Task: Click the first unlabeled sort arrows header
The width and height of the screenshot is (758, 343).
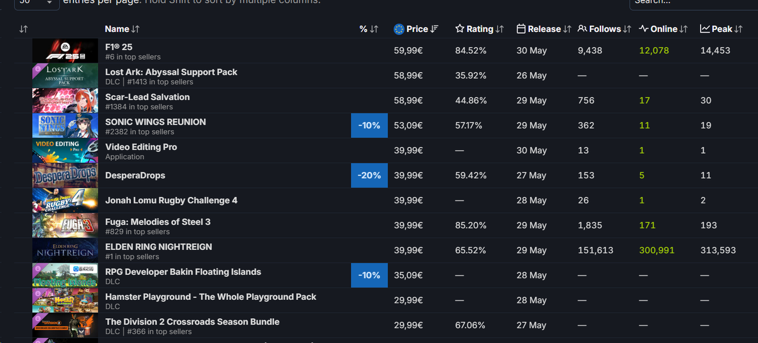Action: pyautogui.click(x=24, y=29)
